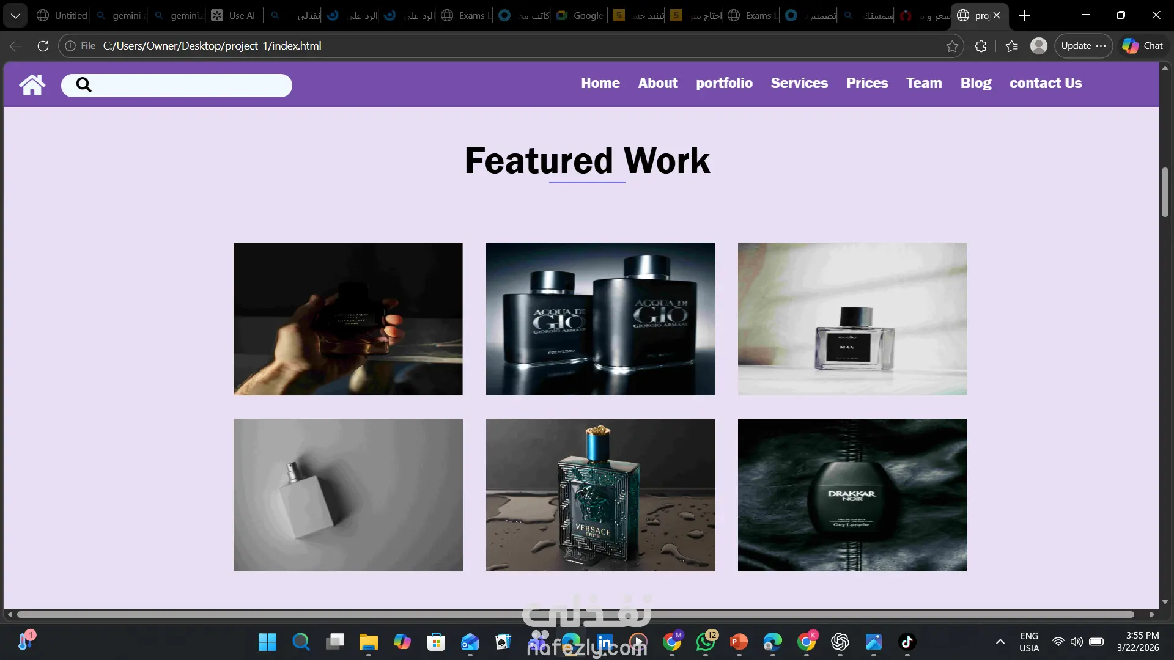Expand the tab search dropdown arrow

click(x=15, y=15)
